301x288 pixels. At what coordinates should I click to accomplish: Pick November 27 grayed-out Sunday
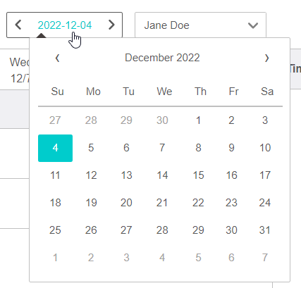[55, 120]
